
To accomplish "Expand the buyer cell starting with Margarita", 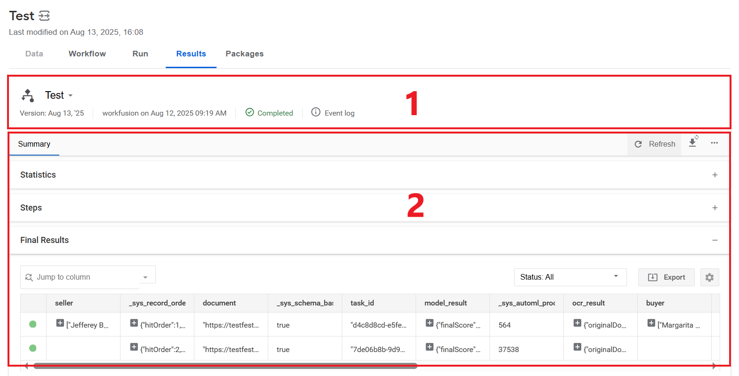I will pyautogui.click(x=651, y=323).
